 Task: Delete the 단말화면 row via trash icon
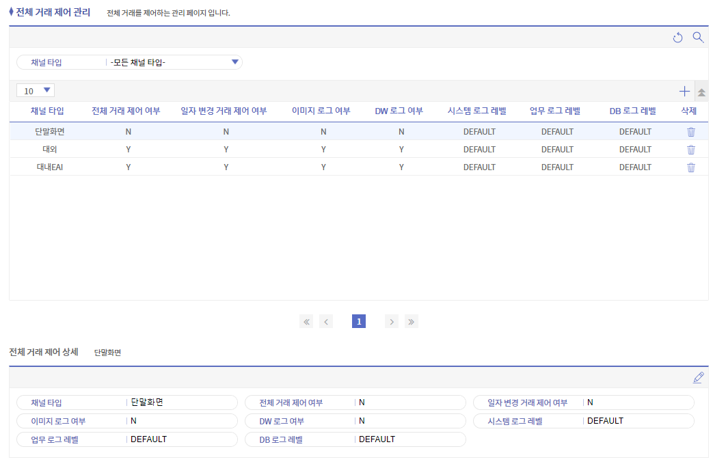690,132
